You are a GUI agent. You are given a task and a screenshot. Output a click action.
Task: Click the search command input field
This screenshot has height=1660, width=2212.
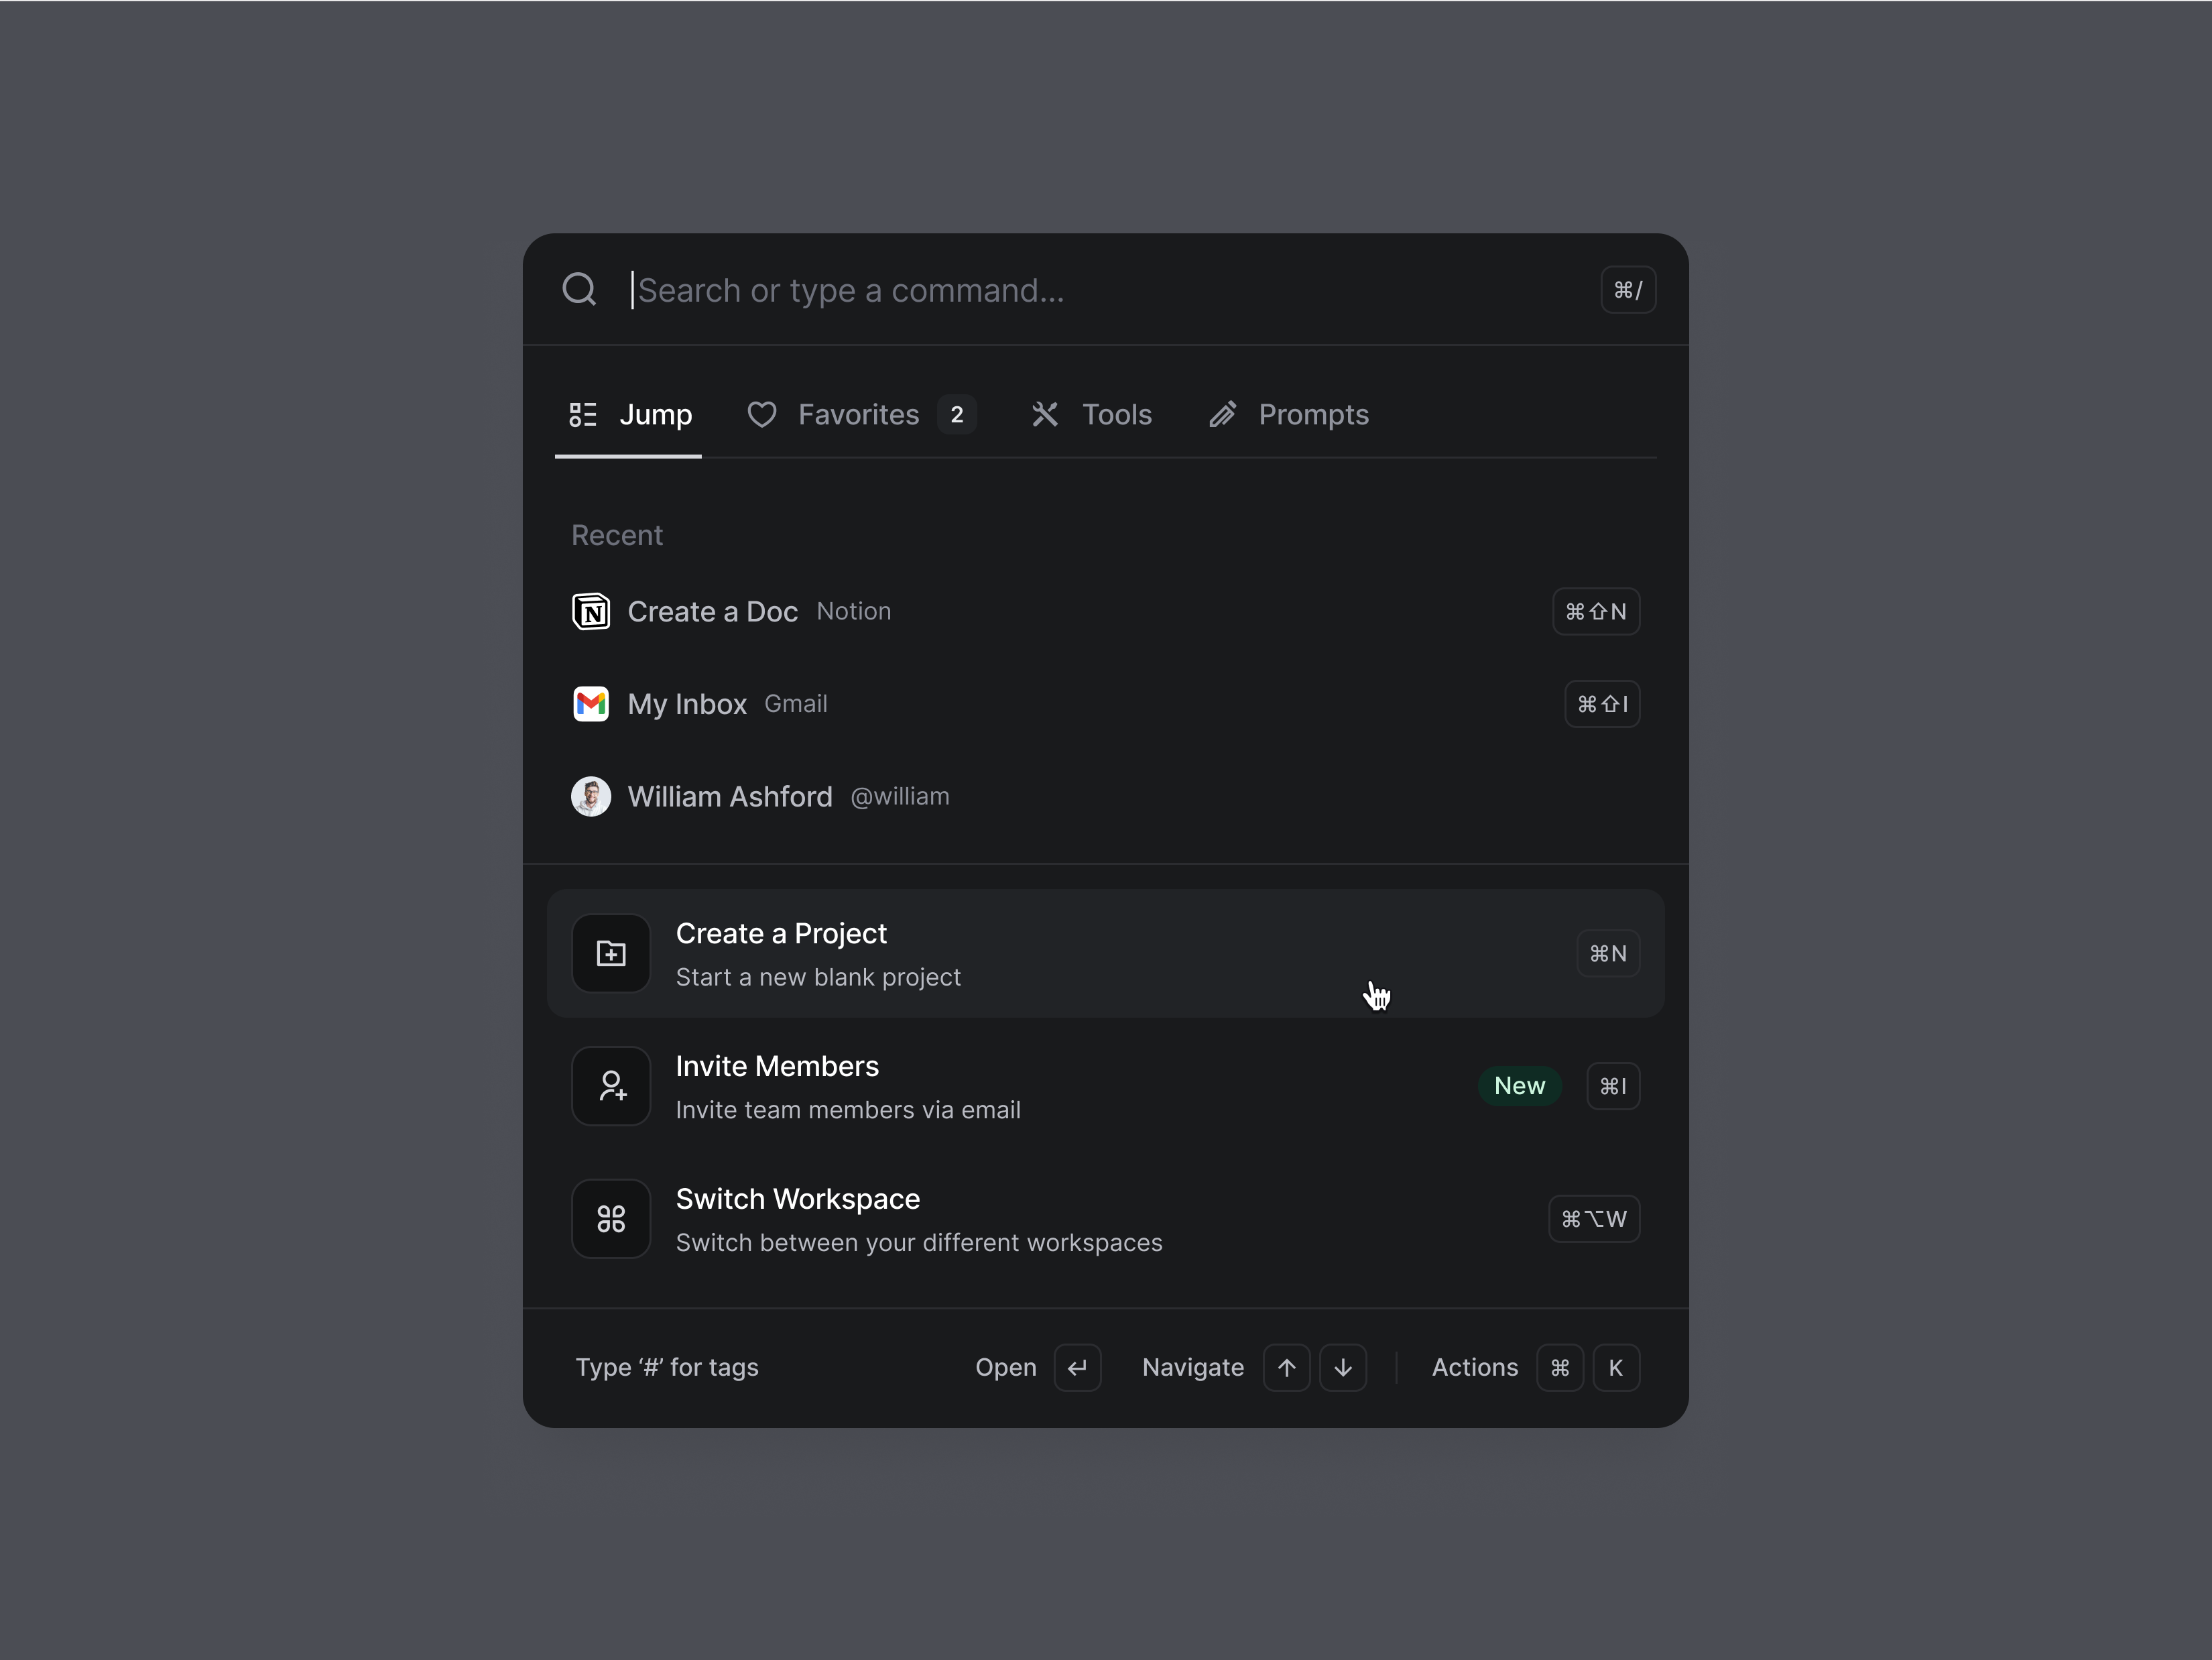1000,290
